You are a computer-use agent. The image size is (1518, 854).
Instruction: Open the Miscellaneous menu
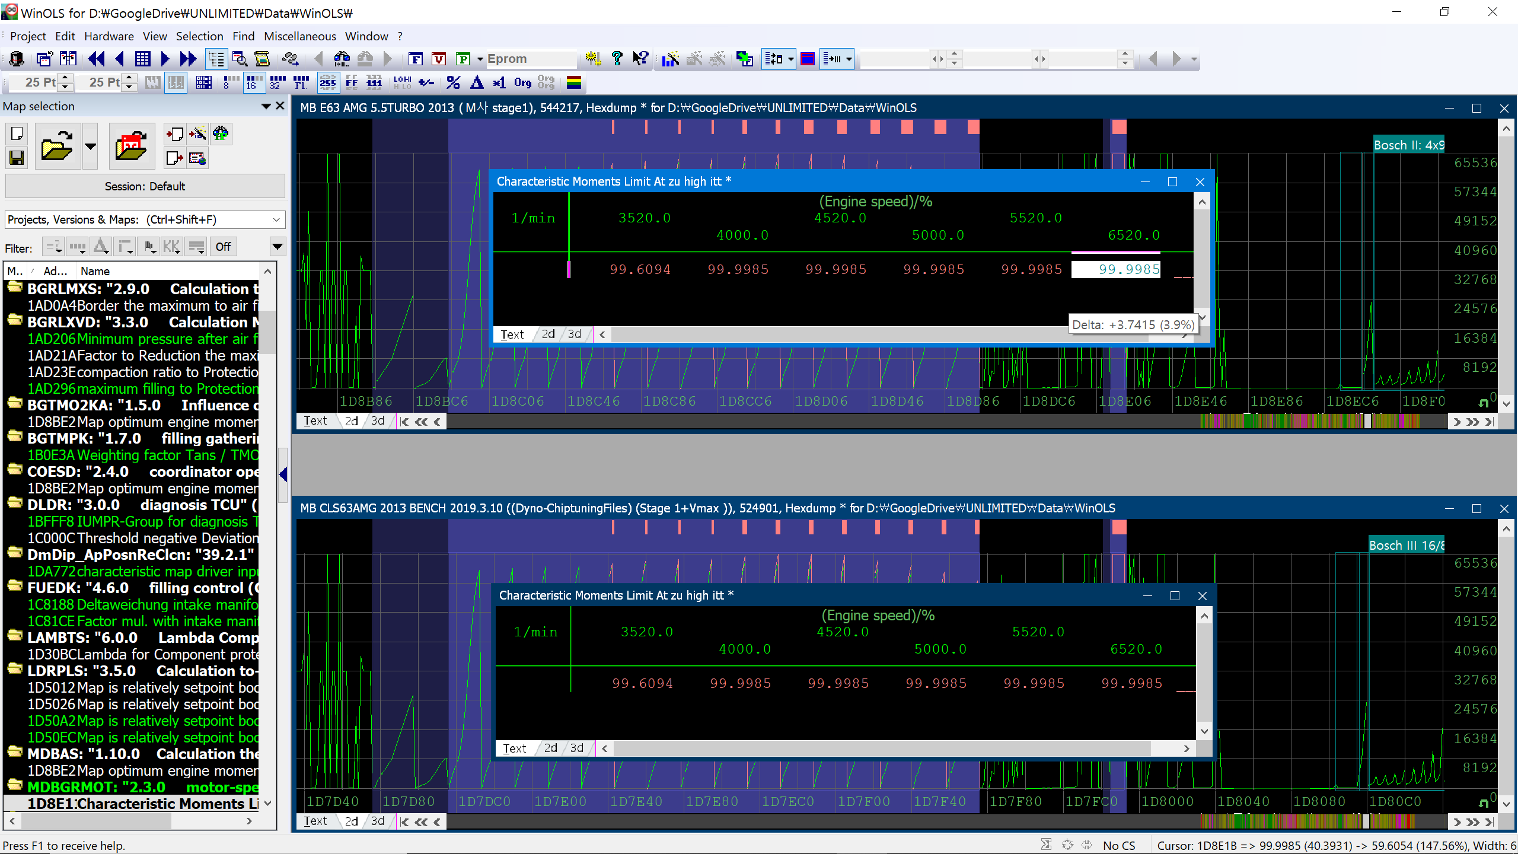click(299, 36)
